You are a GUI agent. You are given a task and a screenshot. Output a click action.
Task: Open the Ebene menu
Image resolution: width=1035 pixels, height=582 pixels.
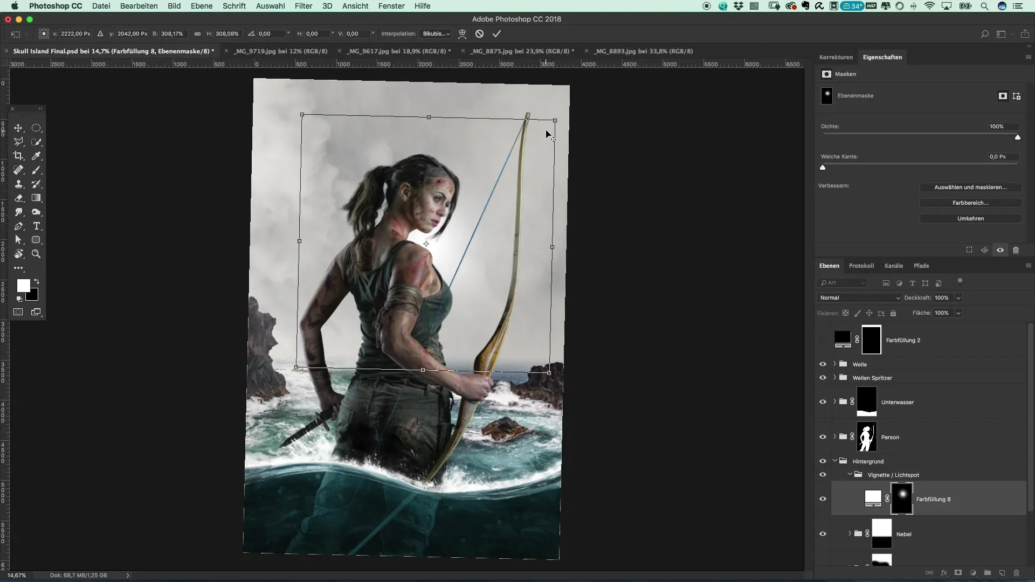coord(202,6)
